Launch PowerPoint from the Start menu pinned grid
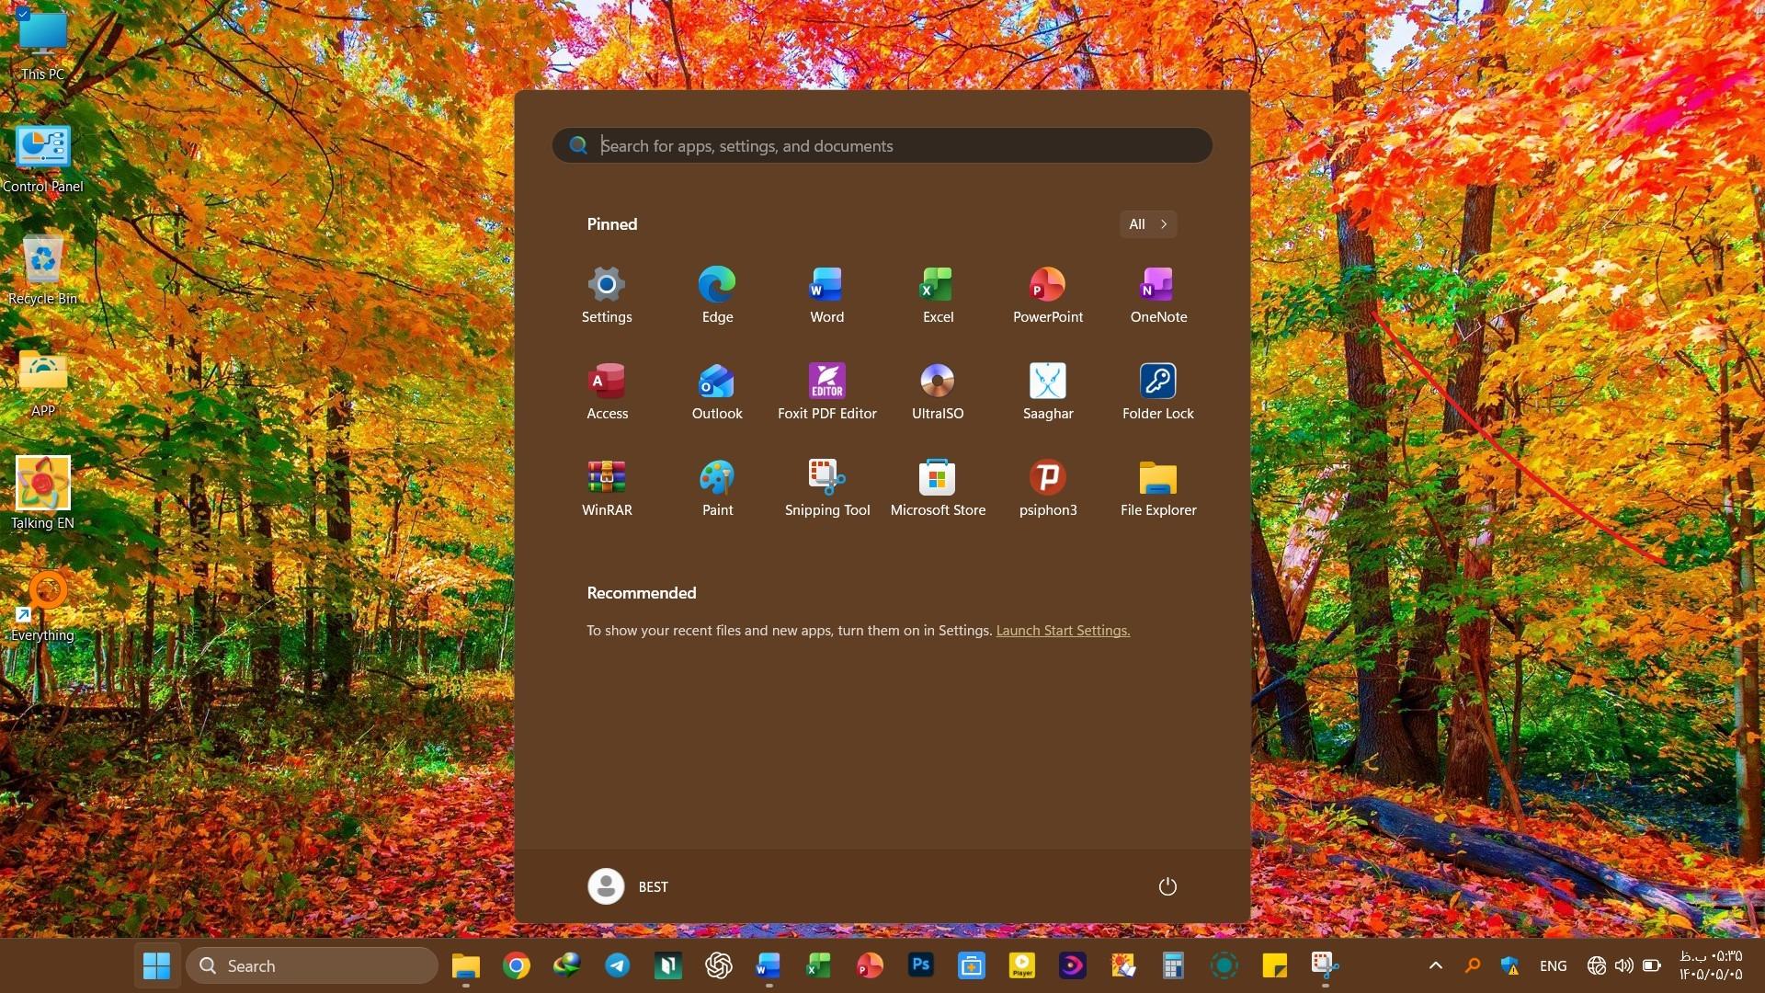 (x=1048, y=295)
